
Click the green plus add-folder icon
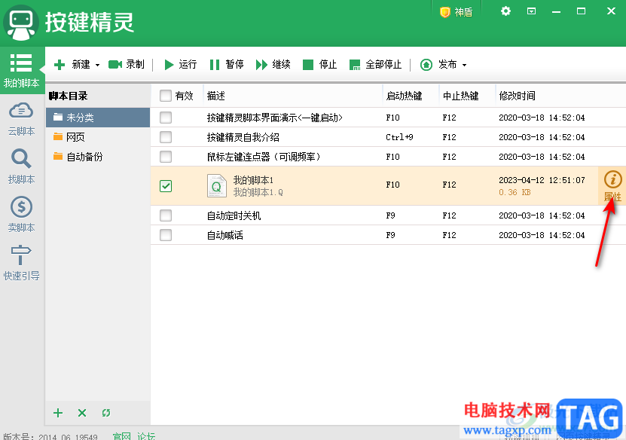58,413
